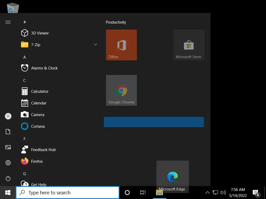Click the F letter group header
266x199 pixels.
24,139
